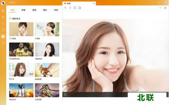The width and height of the screenshot is (169, 105).
Task: Open the hamburger main menu
Action: 165,8
